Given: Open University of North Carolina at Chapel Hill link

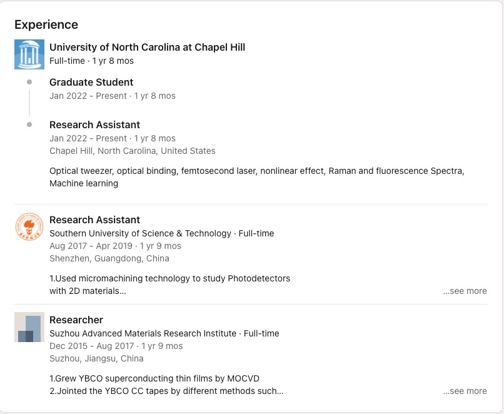Looking at the screenshot, I should (x=147, y=47).
